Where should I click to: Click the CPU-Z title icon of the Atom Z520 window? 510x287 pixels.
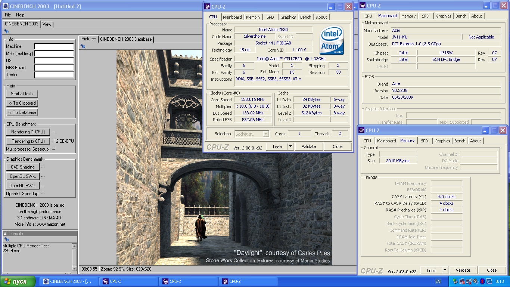click(x=208, y=7)
